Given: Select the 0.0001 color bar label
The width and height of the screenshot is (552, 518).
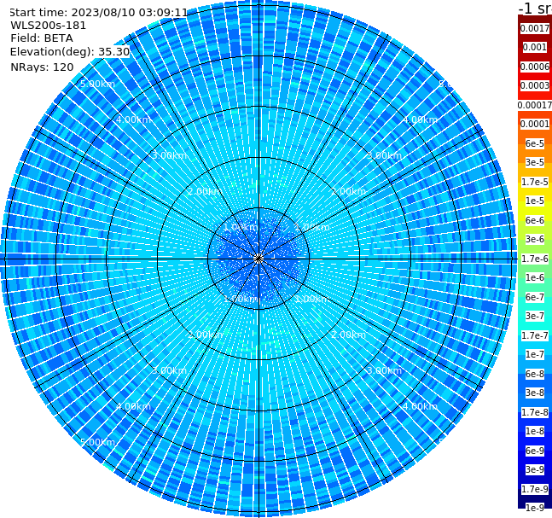Looking at the screenshot, I should pos(535,124).
